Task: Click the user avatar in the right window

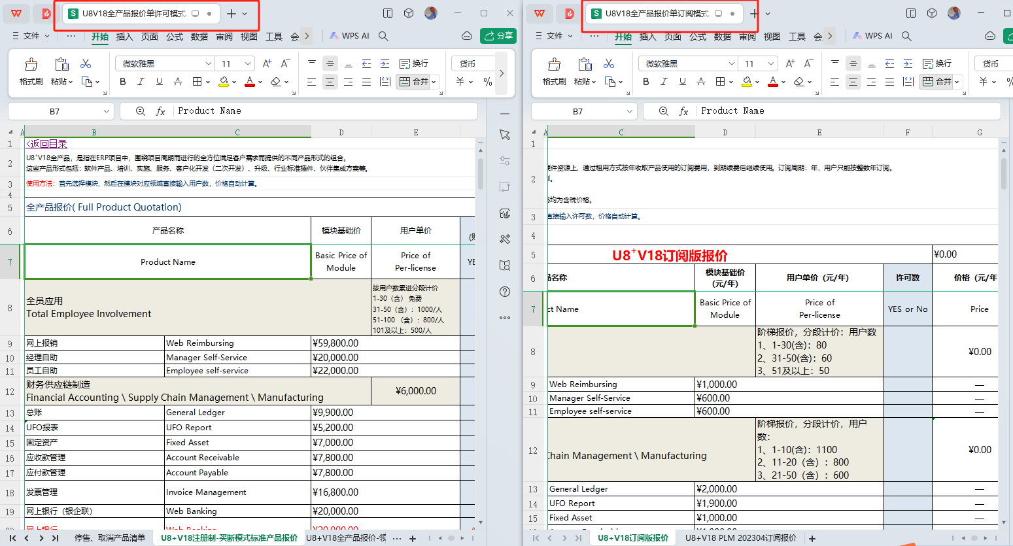Action: [x=954, y=13]
